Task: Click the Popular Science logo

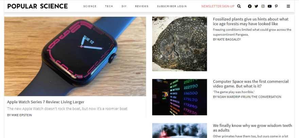Action: (x=38, y=6)
